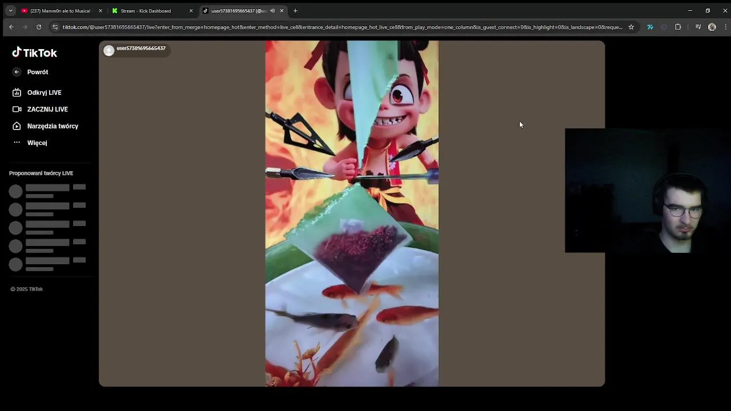Minimize the browser window

pos(690,10)
